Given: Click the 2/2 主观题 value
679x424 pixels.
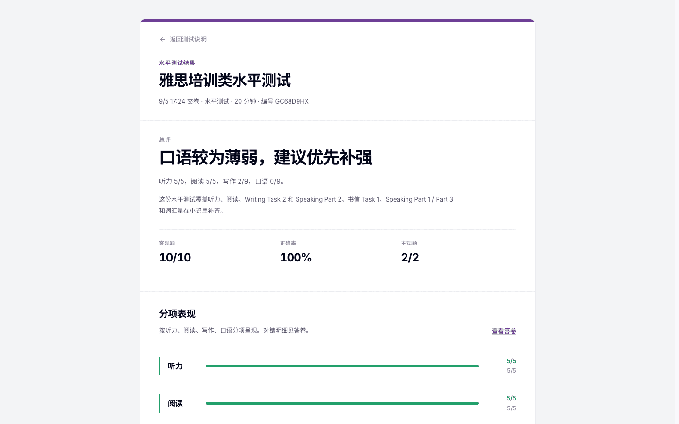Looking at the screenshot, I should pyautogui.click(x=410, y=257).
